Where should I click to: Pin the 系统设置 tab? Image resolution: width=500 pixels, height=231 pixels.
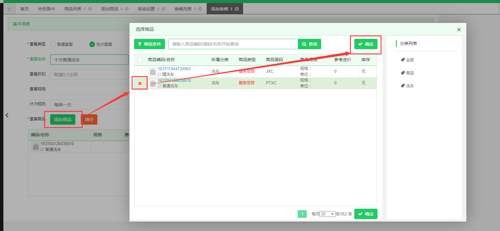pyautogui.click(x=158, y=9)
